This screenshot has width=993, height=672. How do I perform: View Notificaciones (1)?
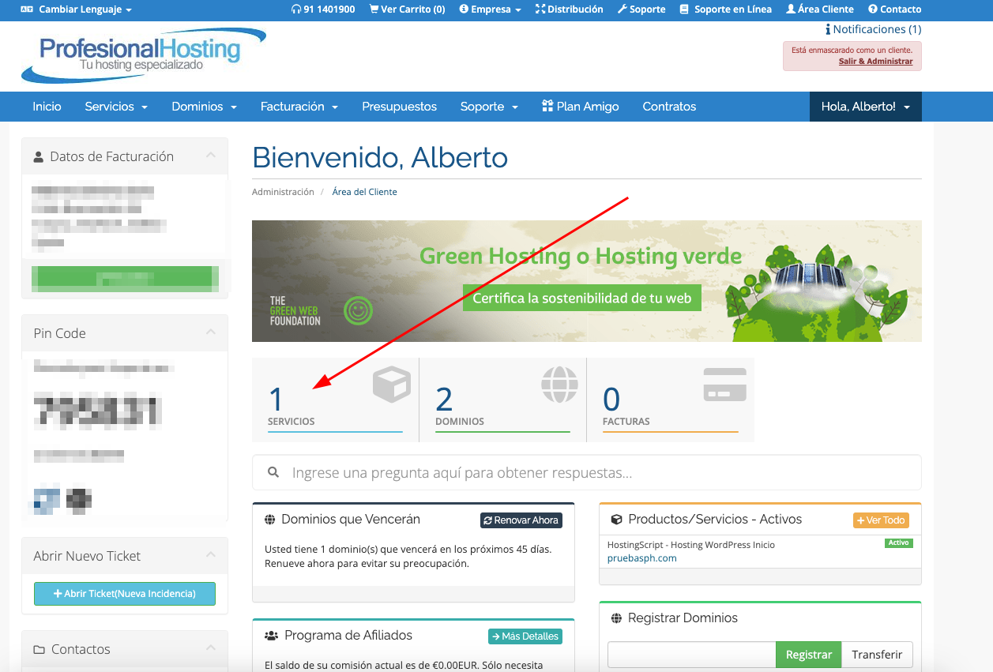point(873,29)
